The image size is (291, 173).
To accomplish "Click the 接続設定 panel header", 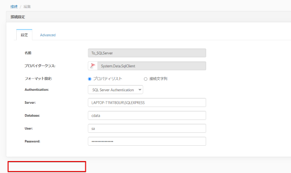I will click(x=149, y=17).
